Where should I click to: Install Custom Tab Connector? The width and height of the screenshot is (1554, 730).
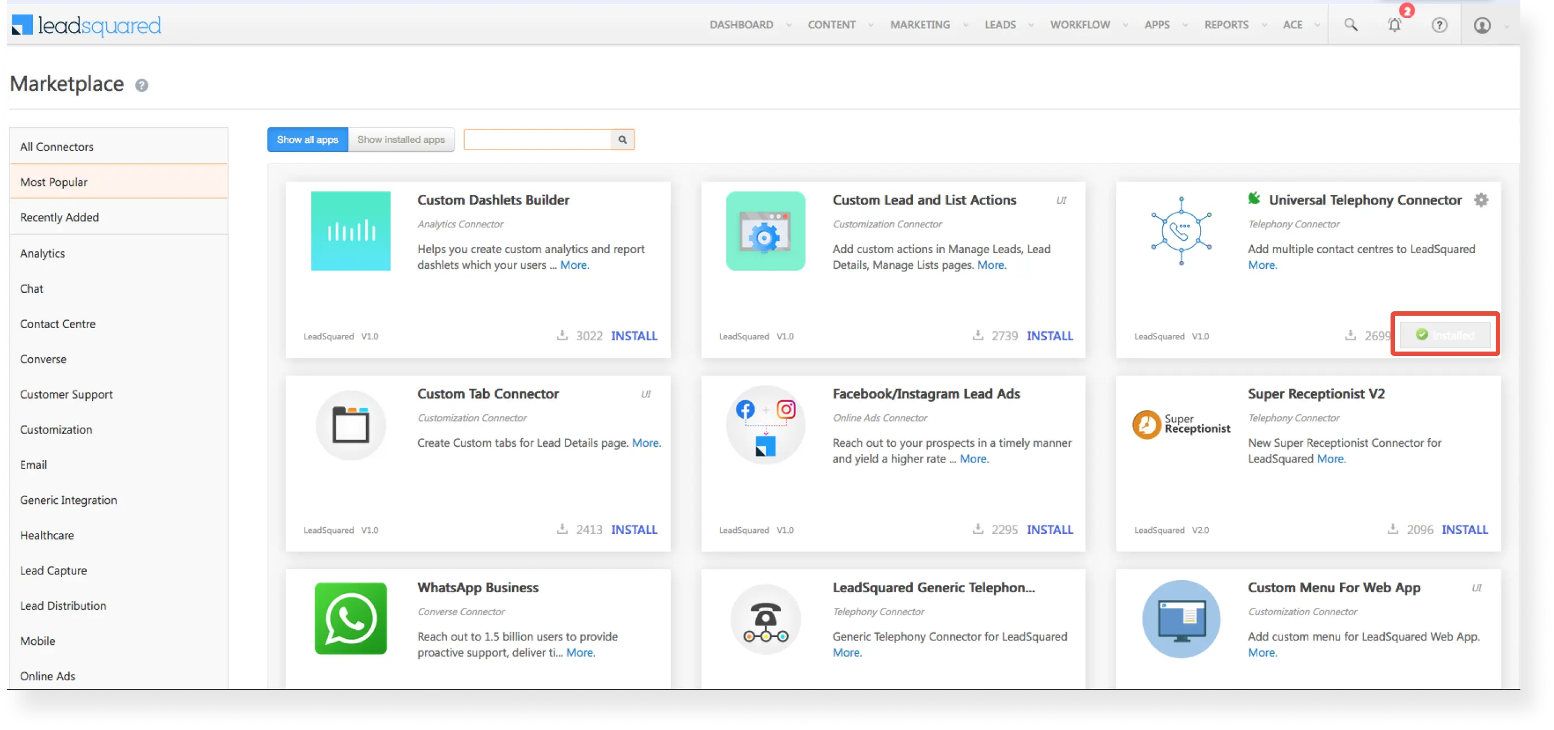click(x=634, y=530)
